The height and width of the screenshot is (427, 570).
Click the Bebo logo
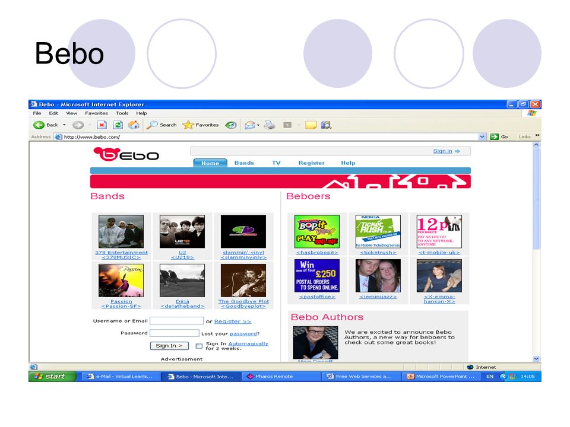coord(126,154)
